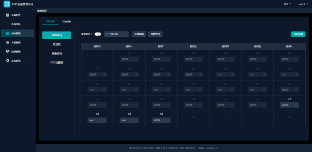Open strategy dropdown for day 13

tap(289, 74)
